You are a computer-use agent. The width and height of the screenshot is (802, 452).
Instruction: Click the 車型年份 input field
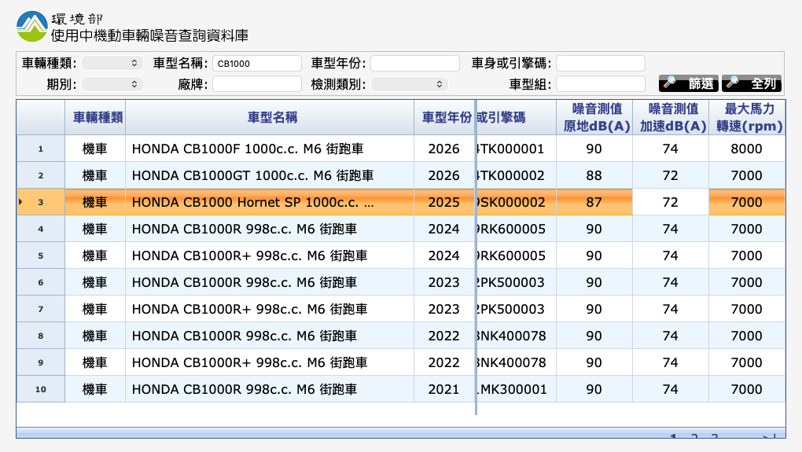pyautogui.click(x=414, y=63)
